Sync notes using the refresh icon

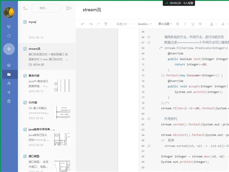pyautogui.click(x=9, y=36)
